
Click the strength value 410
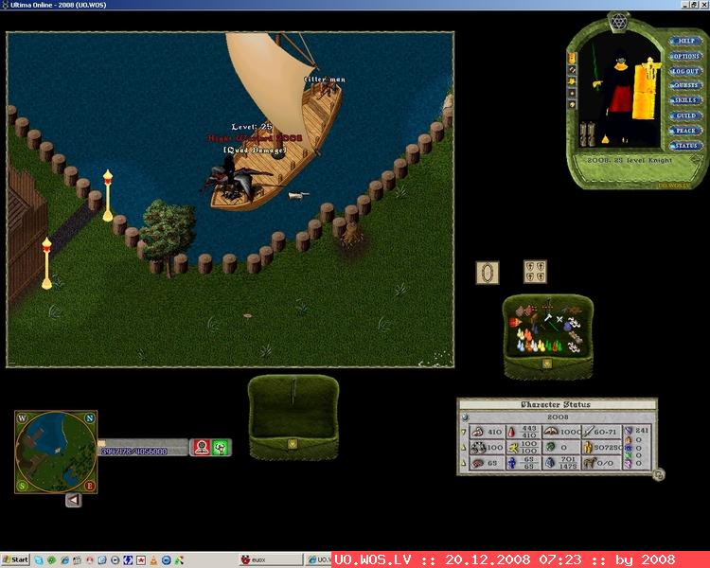(x=494, y=432)
